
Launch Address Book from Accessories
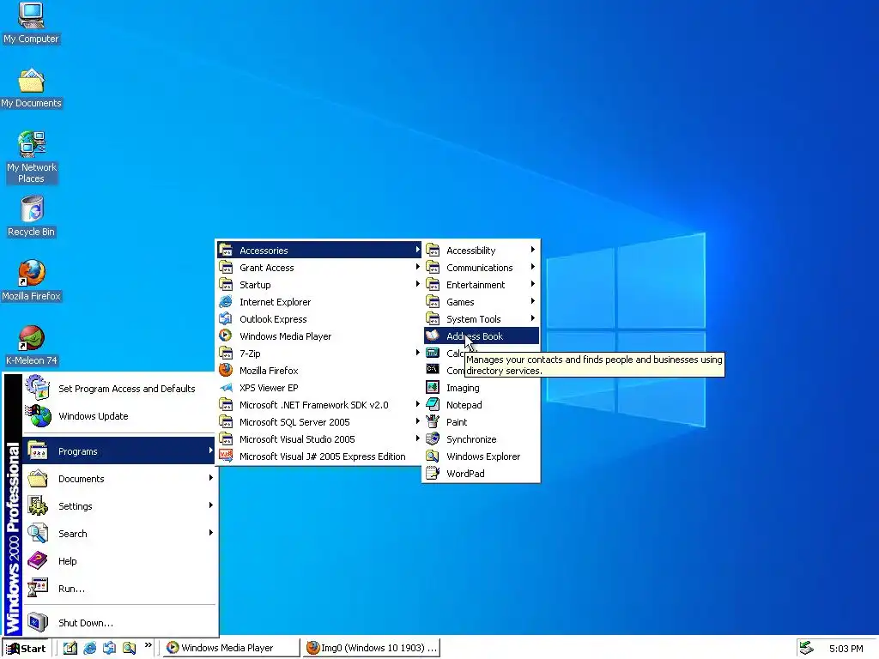(481, 336)
